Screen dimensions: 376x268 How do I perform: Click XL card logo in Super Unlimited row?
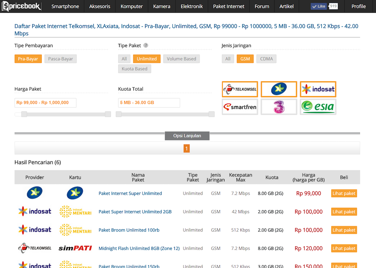[x=75, y=193]
